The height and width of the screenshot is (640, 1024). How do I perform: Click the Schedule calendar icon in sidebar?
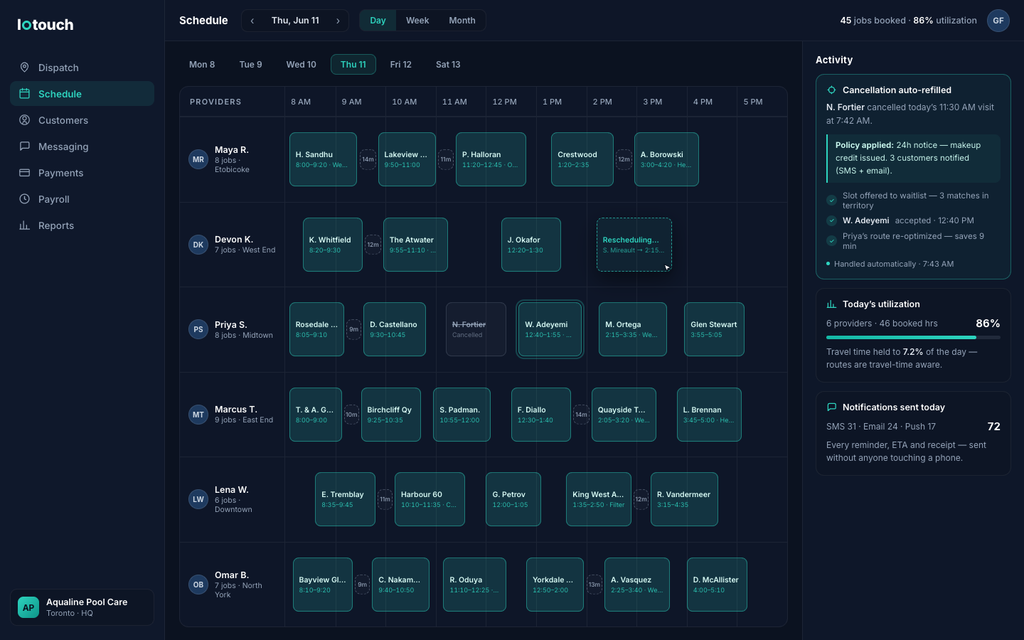24,94
